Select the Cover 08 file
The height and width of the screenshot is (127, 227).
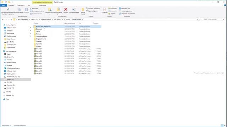(x=39, y=66)
